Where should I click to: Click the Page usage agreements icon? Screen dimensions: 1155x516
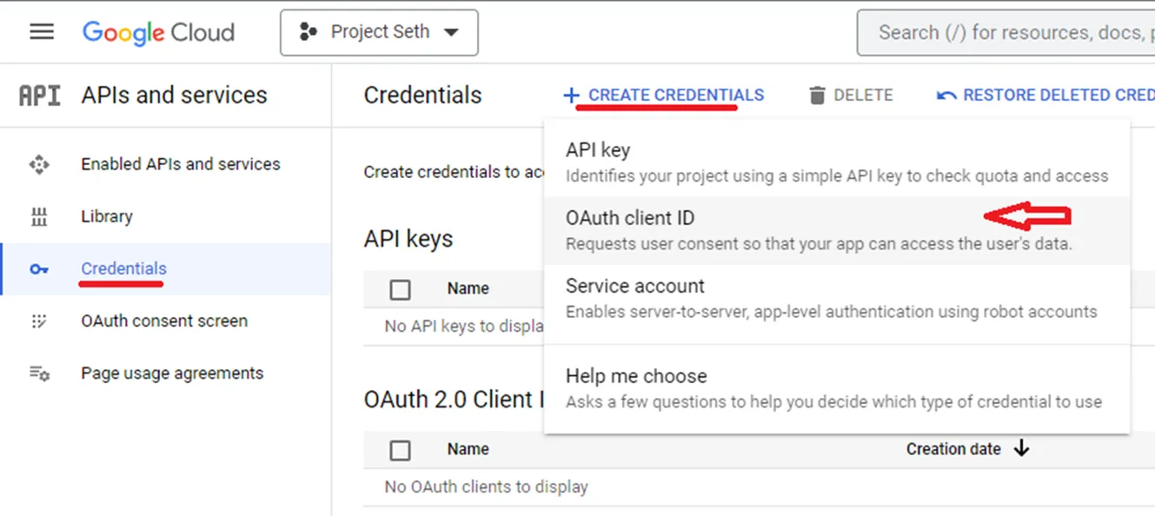(x=38, y=373)
